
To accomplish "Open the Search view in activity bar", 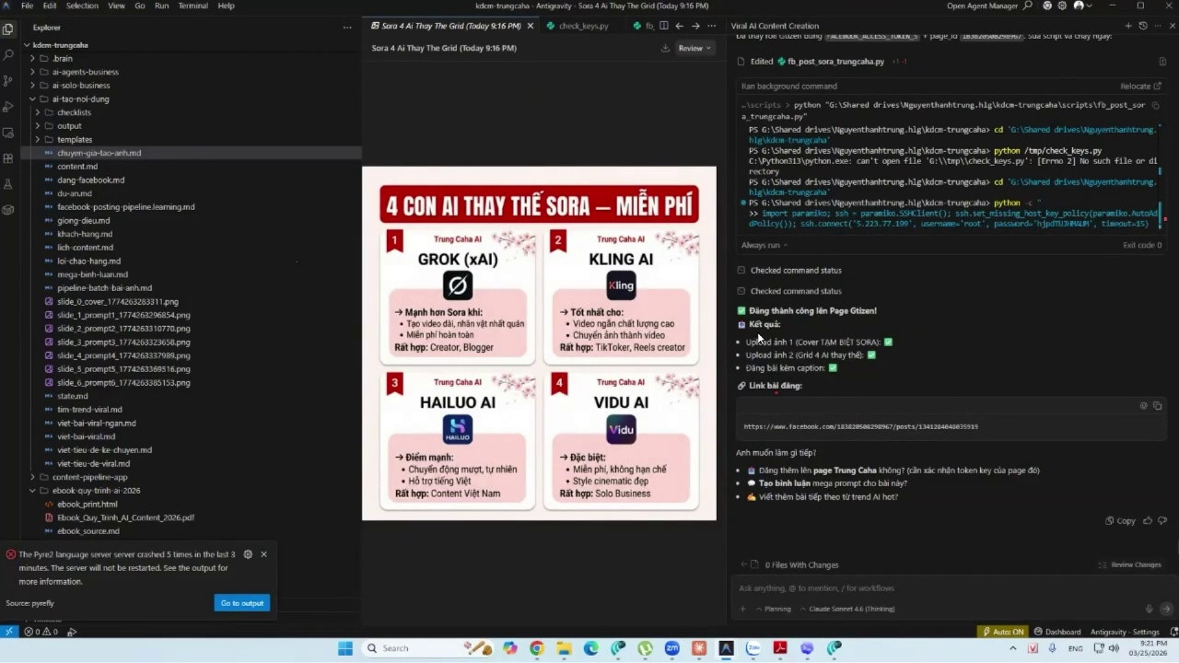I will coord(8,54).
